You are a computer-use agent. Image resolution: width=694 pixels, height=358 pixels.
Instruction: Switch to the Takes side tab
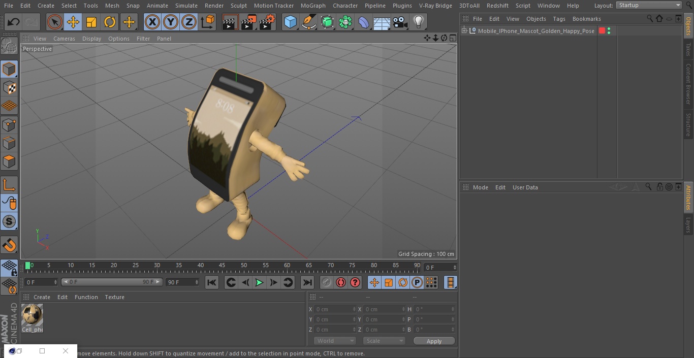[x=688, y=49]
